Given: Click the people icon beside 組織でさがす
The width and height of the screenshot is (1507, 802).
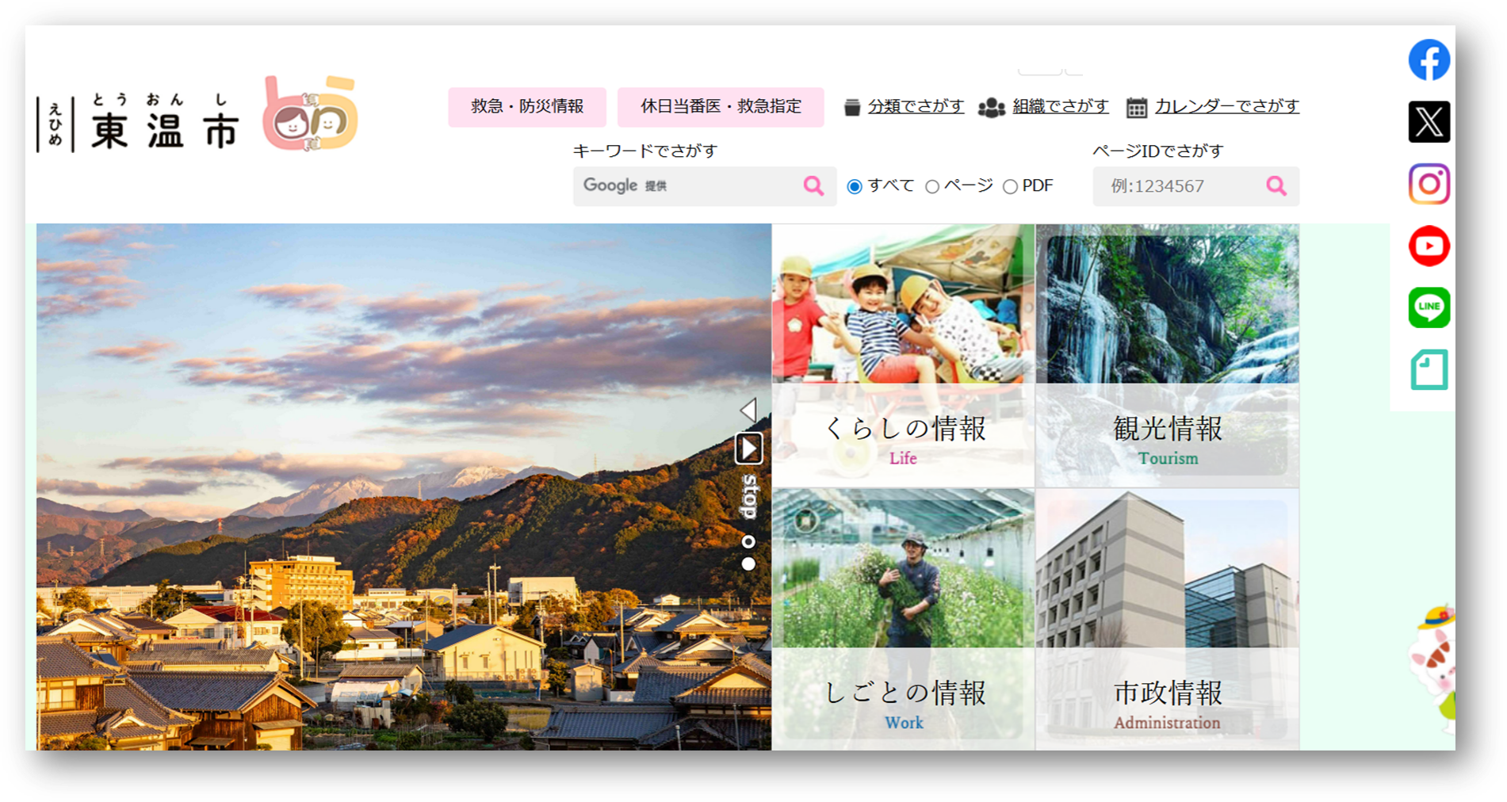Looking at the screenshot, I should point(991,107).
